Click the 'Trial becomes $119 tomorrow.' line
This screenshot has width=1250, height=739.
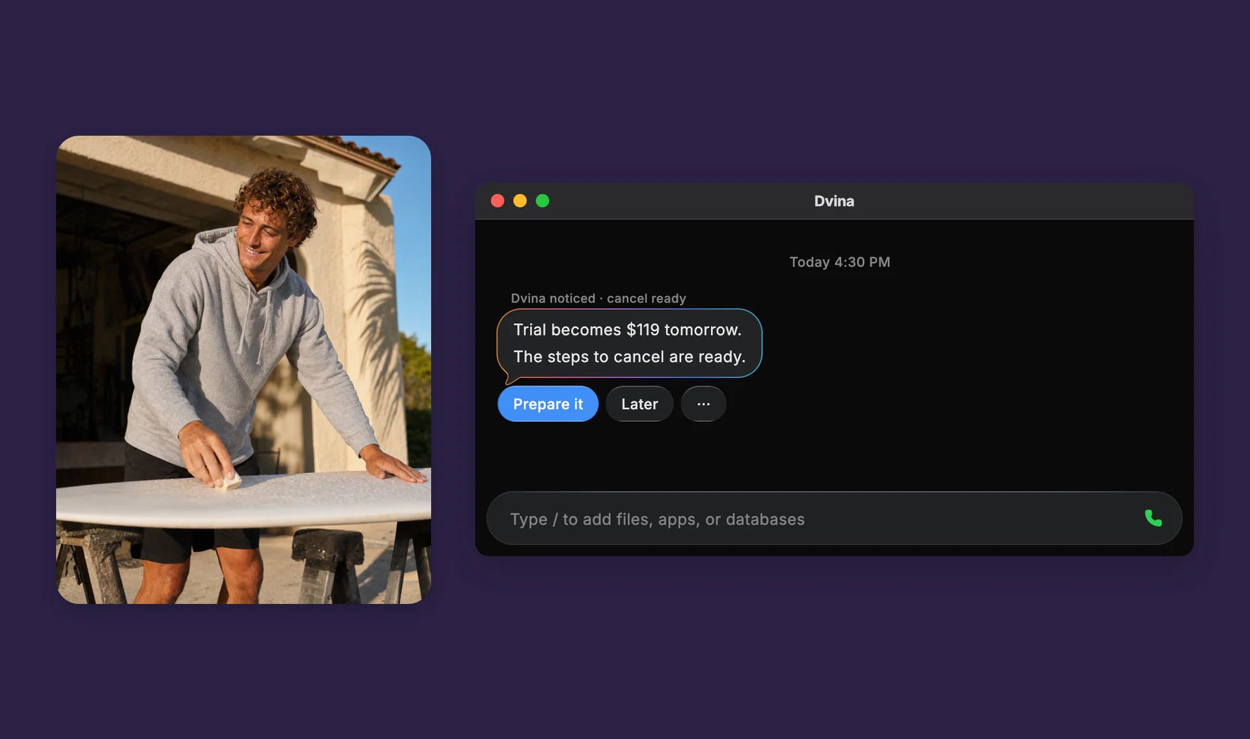[x=628, y=330]
